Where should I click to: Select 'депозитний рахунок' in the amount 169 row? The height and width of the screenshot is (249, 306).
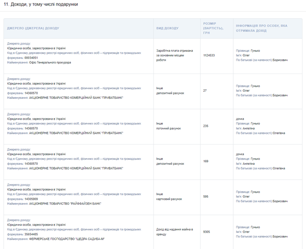pyautogui.click(x=170, y=164)
